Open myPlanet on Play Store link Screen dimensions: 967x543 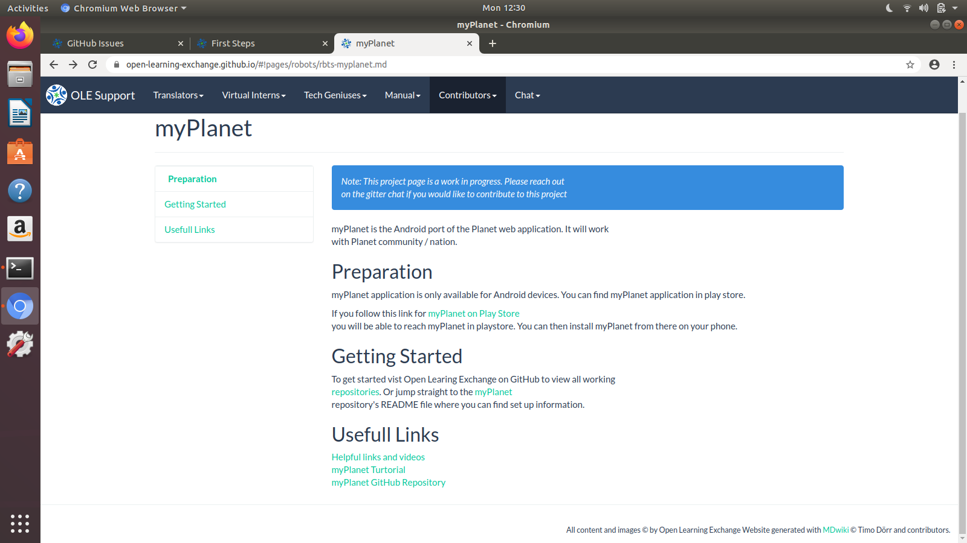473,313
